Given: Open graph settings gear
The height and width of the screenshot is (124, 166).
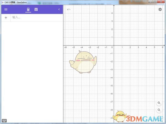Looking at the screenshot, I should pos(160,9).
